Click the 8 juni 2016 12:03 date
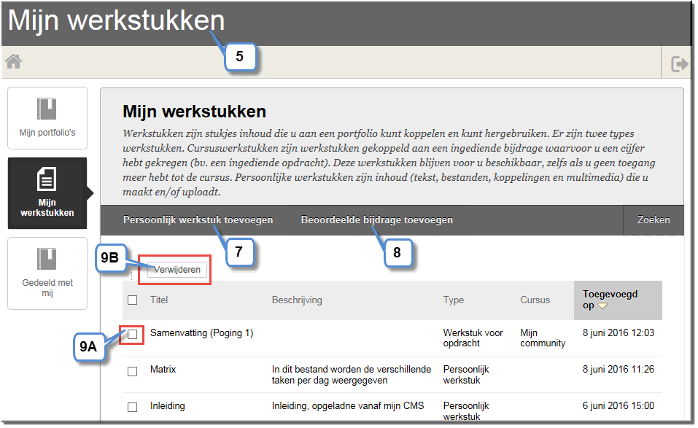The image size is (698, 428). pos(618,332)
